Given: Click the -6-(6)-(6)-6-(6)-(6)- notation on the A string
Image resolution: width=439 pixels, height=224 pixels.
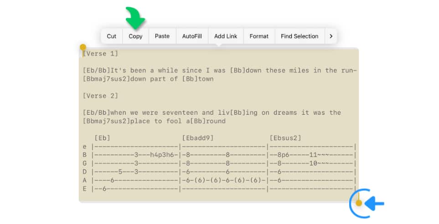Looking at the screenshot, I should pyautogui.click(x=224, y=180).
